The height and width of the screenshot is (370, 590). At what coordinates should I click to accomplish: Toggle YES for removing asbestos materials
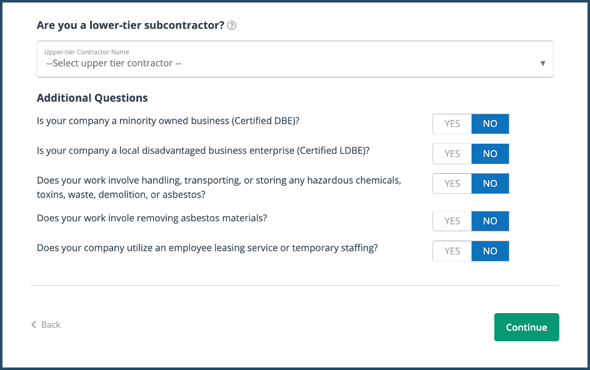coord(452,221)
